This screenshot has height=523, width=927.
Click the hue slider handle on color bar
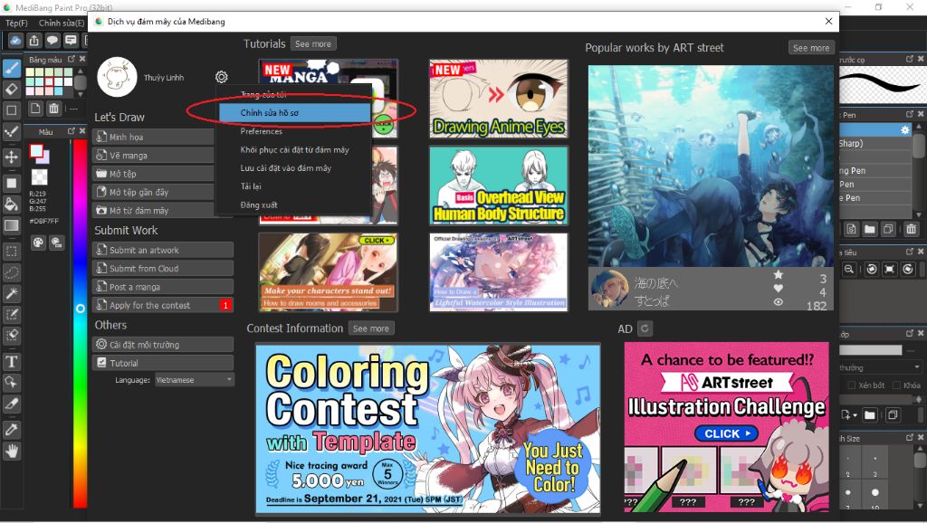point(81,309)
